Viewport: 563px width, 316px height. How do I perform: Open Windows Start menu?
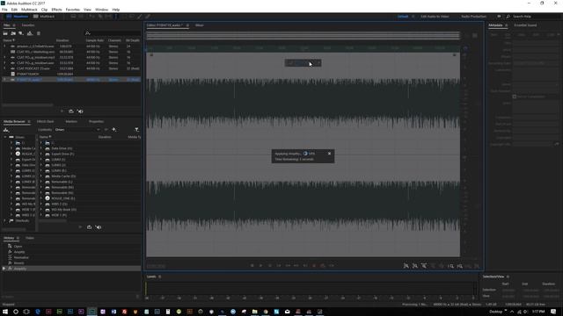pos(5,312)
